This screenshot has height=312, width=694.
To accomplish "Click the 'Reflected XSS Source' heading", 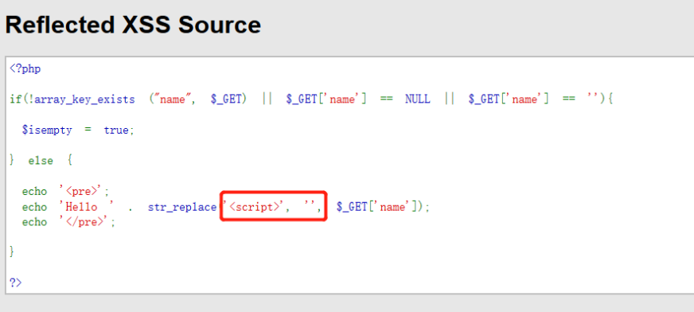I will pos(133,25).
